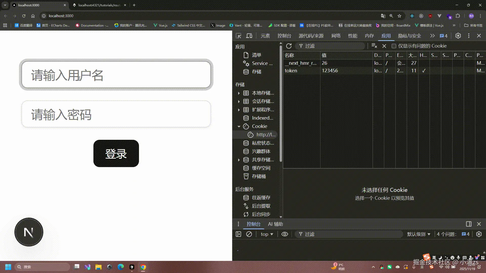
Task: Click the username input field
Action: 116,75
